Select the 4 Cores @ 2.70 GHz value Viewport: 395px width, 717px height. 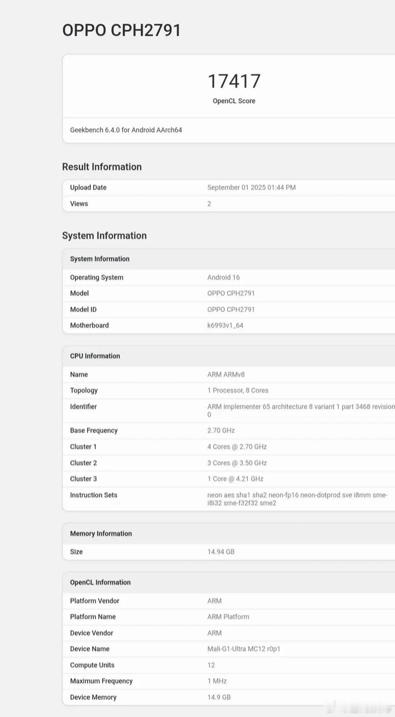(x=237, y=447)
